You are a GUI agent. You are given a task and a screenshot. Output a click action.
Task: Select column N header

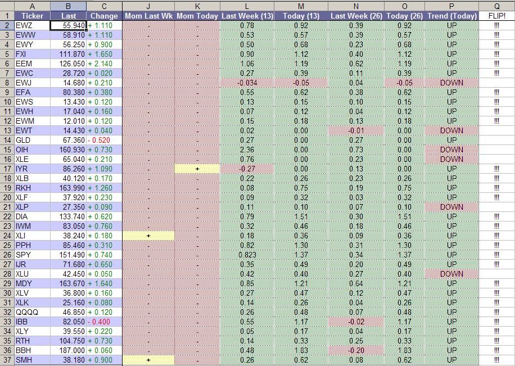[x=356, y=6]
